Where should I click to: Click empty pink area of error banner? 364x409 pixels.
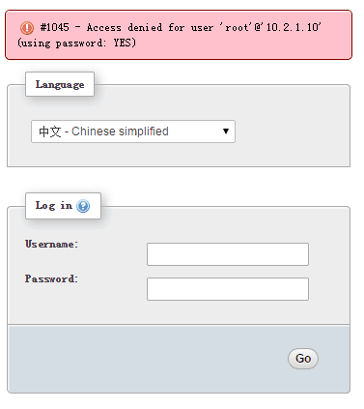point(244,45)
